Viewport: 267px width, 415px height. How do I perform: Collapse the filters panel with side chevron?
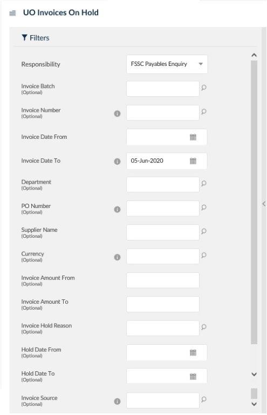point(264,204)
